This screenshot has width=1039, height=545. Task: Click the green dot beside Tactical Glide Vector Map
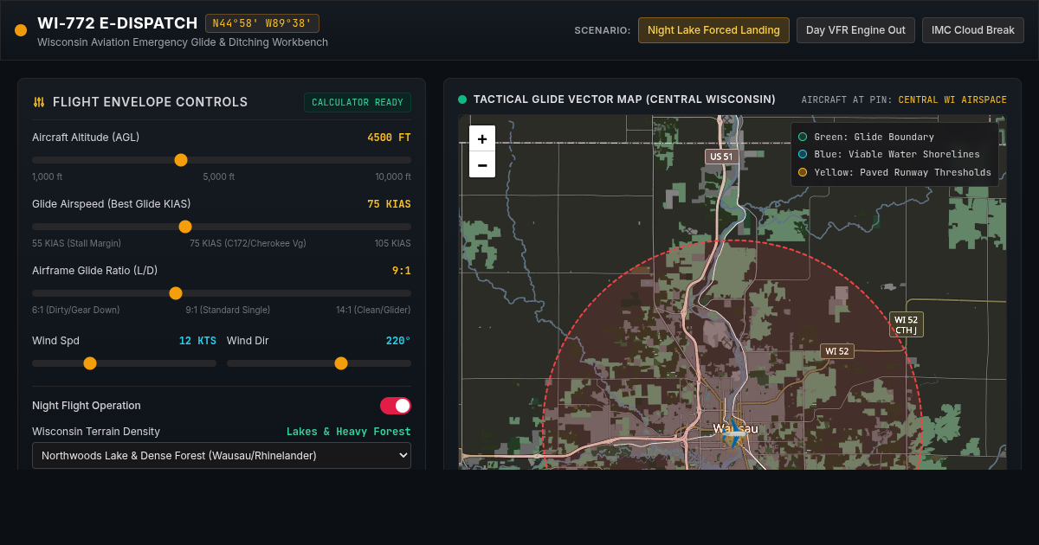click(x=462, y=99)
